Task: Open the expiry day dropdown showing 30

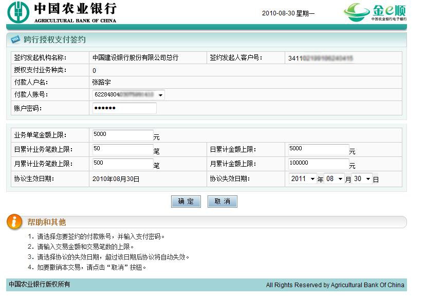Action: tap(362, 179)
